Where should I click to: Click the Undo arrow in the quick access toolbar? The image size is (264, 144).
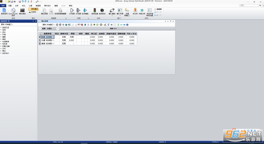click(x=23, y=1)
